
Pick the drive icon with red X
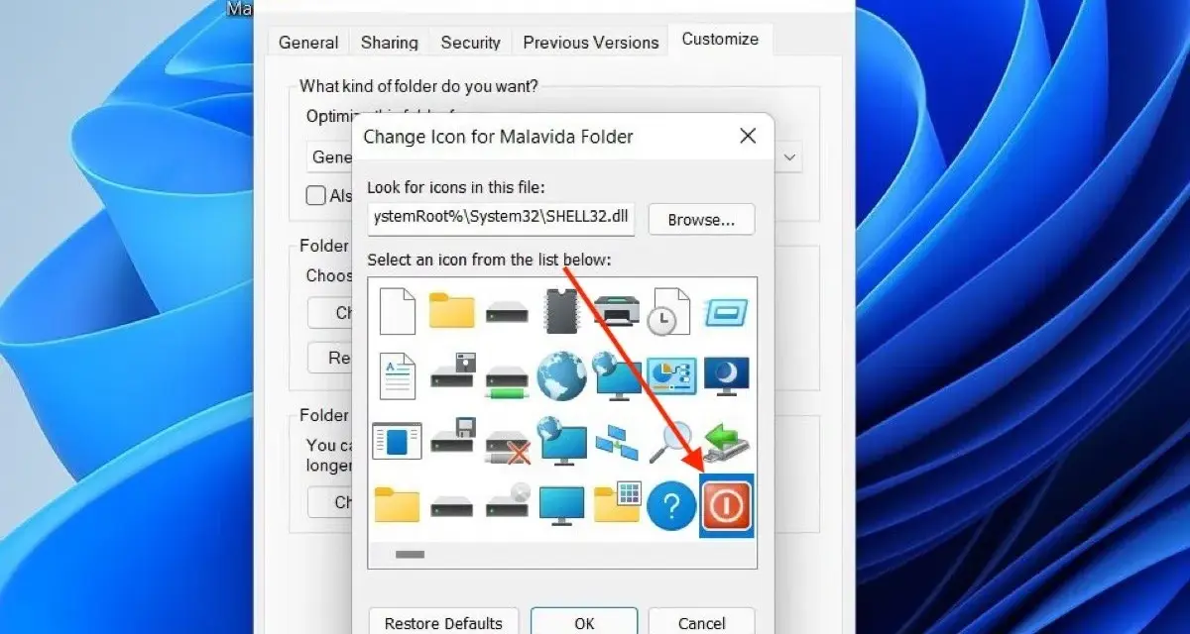pyautogui.click(x=508, y=448)
